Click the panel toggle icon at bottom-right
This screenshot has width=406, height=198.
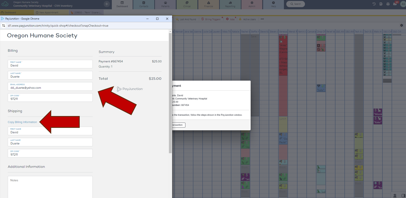pyautogui.click(x=403, y=195)
